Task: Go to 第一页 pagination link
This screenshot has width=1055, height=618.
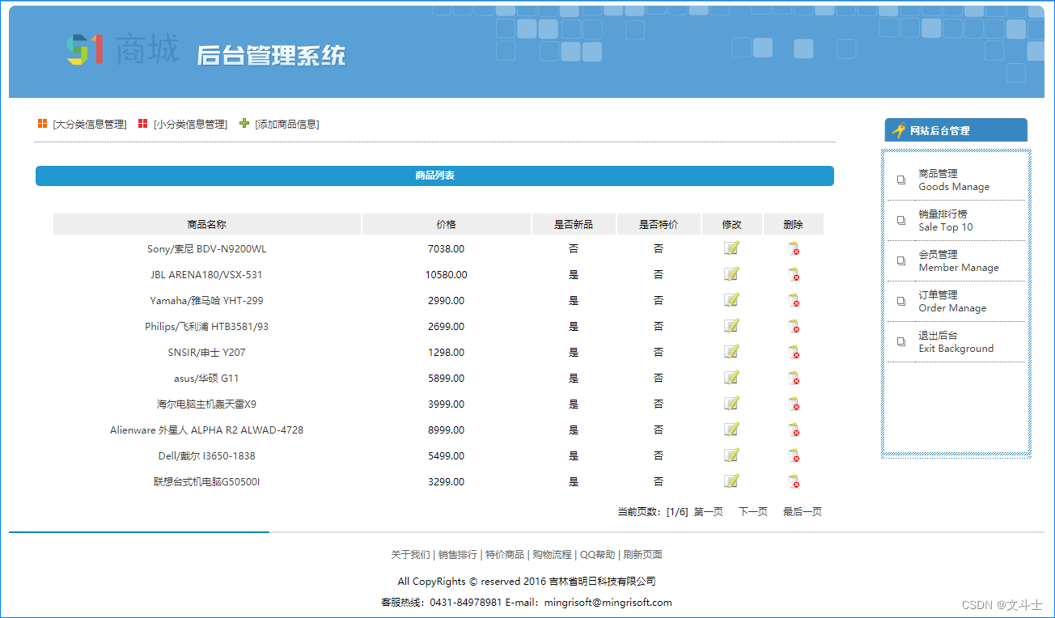Action: [709, 512]
